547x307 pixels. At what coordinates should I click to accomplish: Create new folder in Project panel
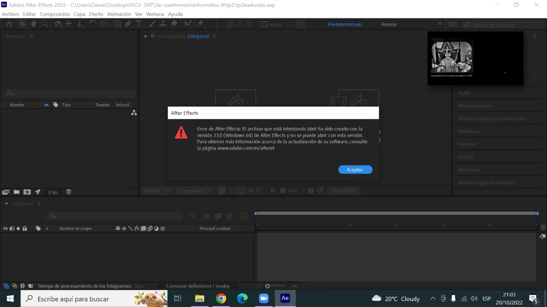tap(16, 192)
